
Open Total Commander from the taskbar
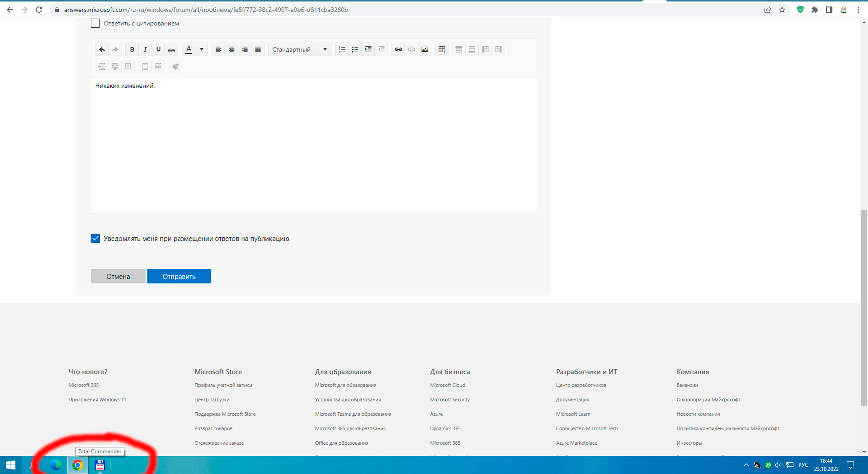point(100,465)
